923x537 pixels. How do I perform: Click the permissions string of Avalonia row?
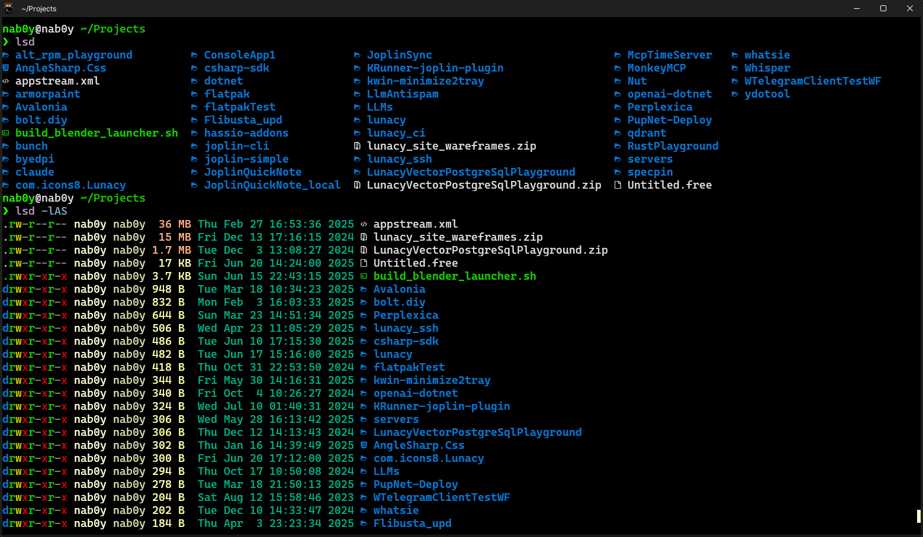[35, 289]
